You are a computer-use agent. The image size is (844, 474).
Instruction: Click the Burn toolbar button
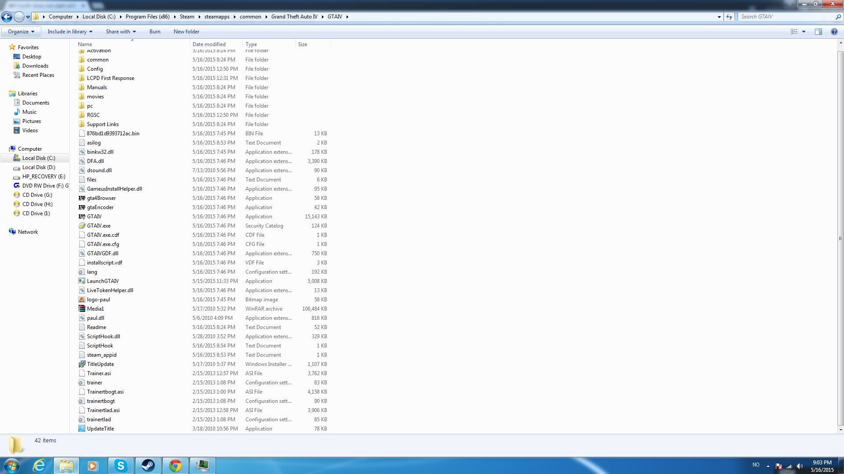tap(155, 32)
